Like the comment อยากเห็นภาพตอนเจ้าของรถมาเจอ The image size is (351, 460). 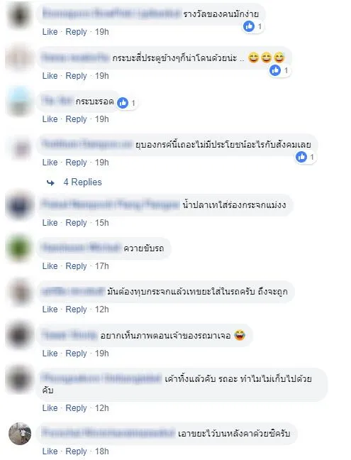tap(50, 354)
